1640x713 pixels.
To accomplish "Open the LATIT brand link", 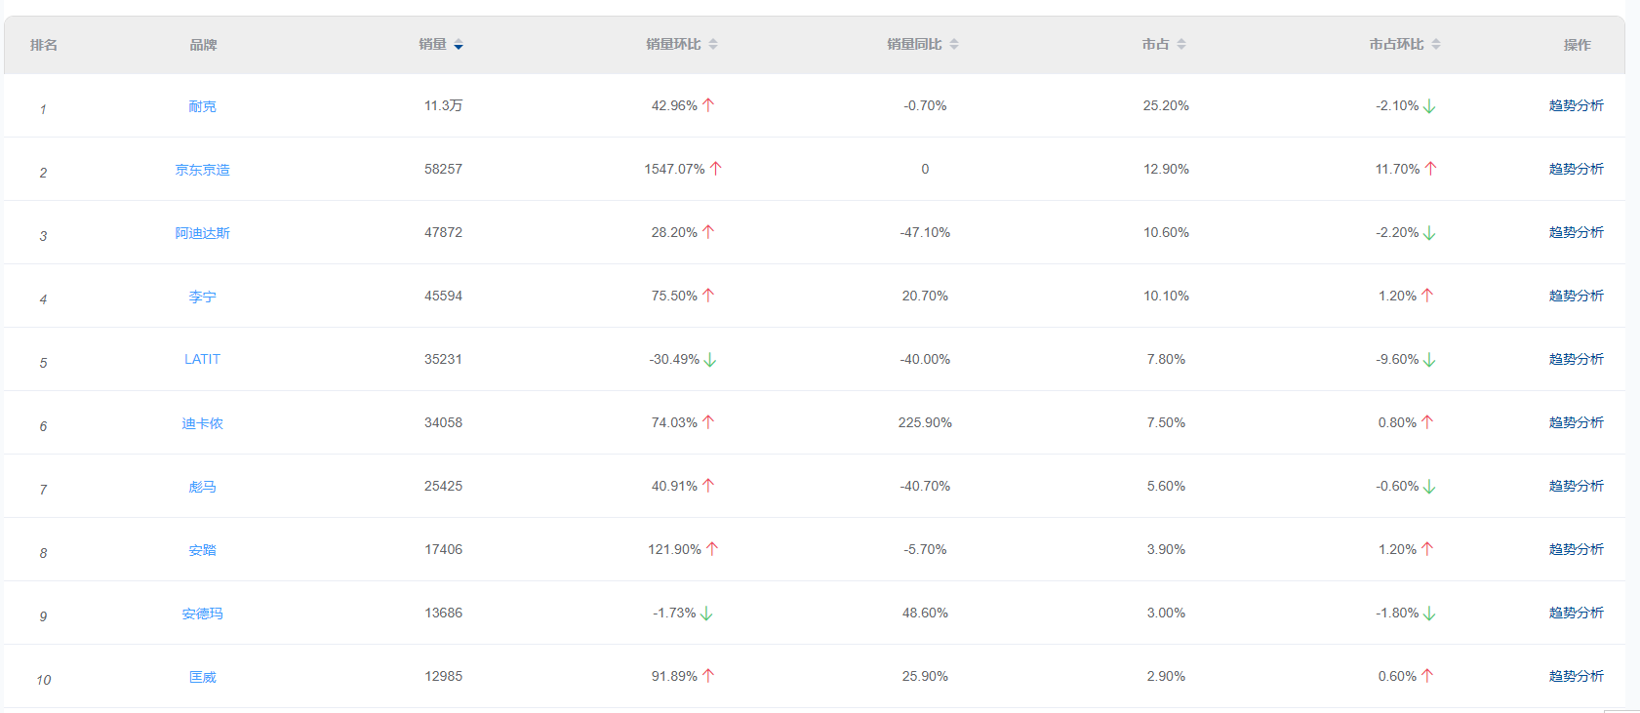I will coord(202,360).
